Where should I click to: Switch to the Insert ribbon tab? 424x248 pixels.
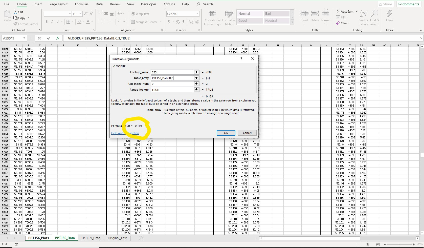point(38,4)
